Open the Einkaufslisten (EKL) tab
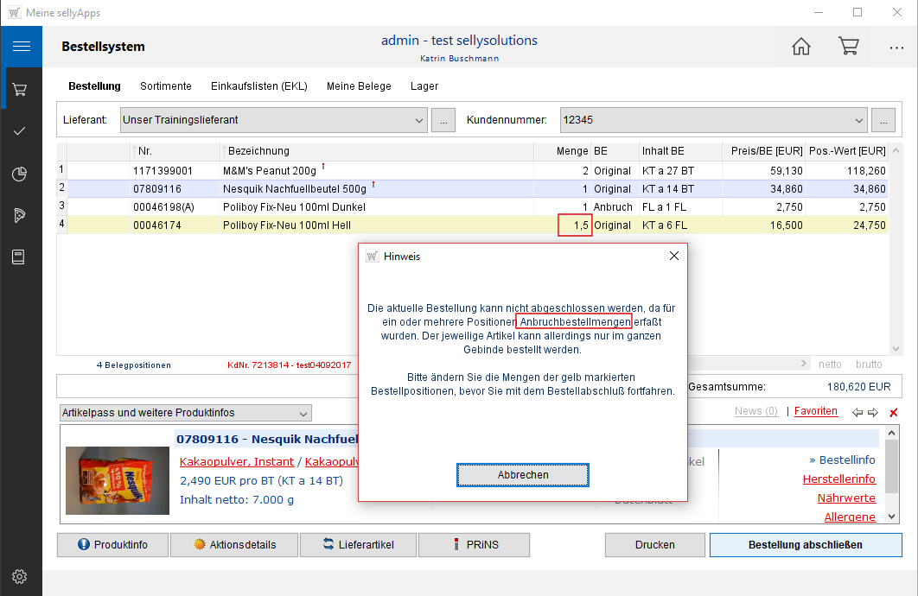Viewport: 918px width, 596px height. click(x=258, y=86)
